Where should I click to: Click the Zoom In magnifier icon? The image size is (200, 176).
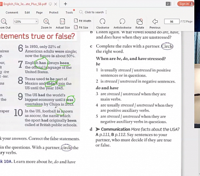[46, 21]
